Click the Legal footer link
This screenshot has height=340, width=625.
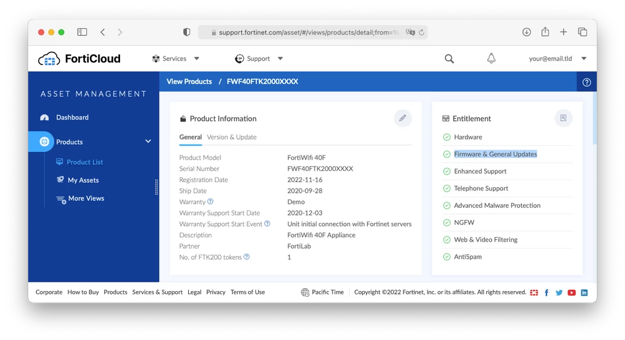point(195,292)
